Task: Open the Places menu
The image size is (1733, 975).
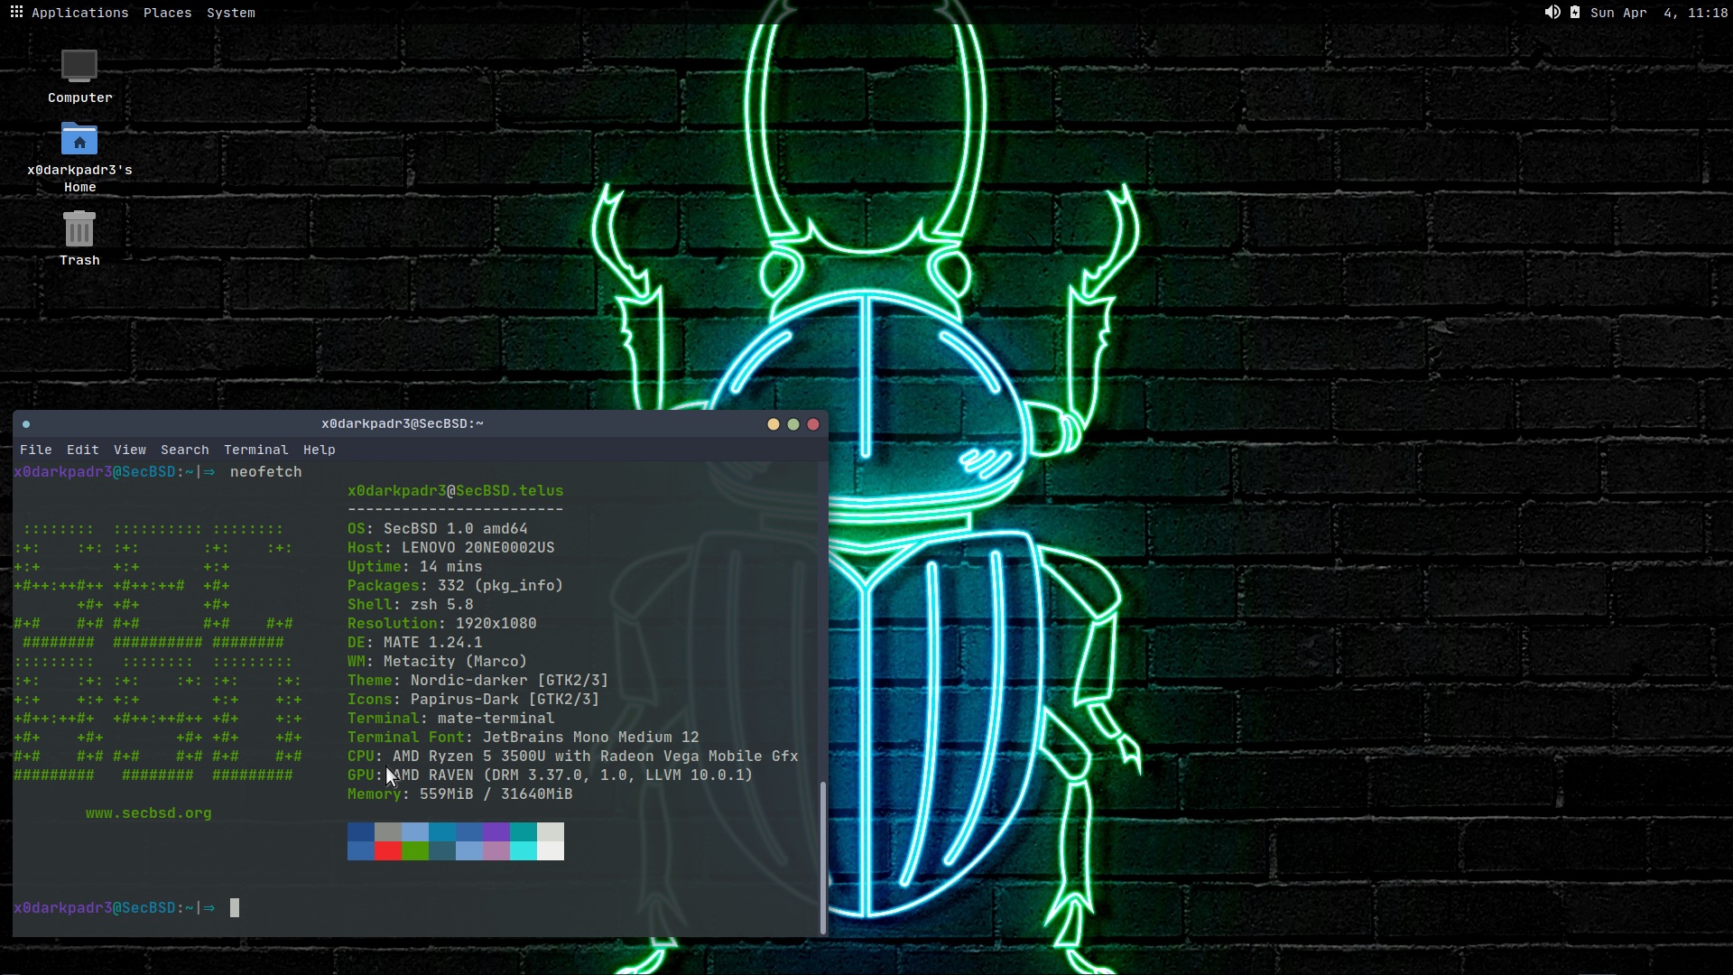Action: (167, 13)
